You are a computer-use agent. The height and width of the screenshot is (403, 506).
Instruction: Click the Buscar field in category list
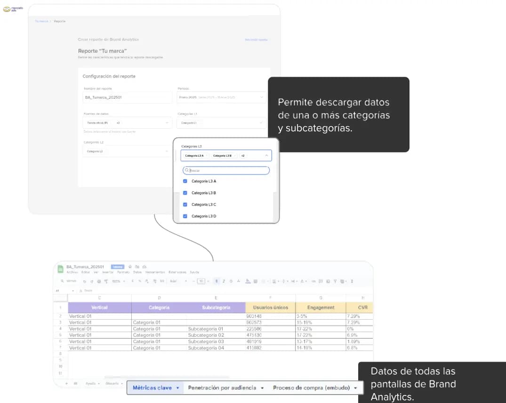pos(226,171)
